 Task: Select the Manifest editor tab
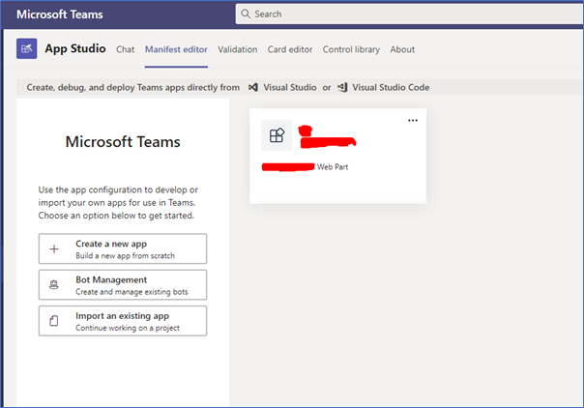click(x=176, y=49)
